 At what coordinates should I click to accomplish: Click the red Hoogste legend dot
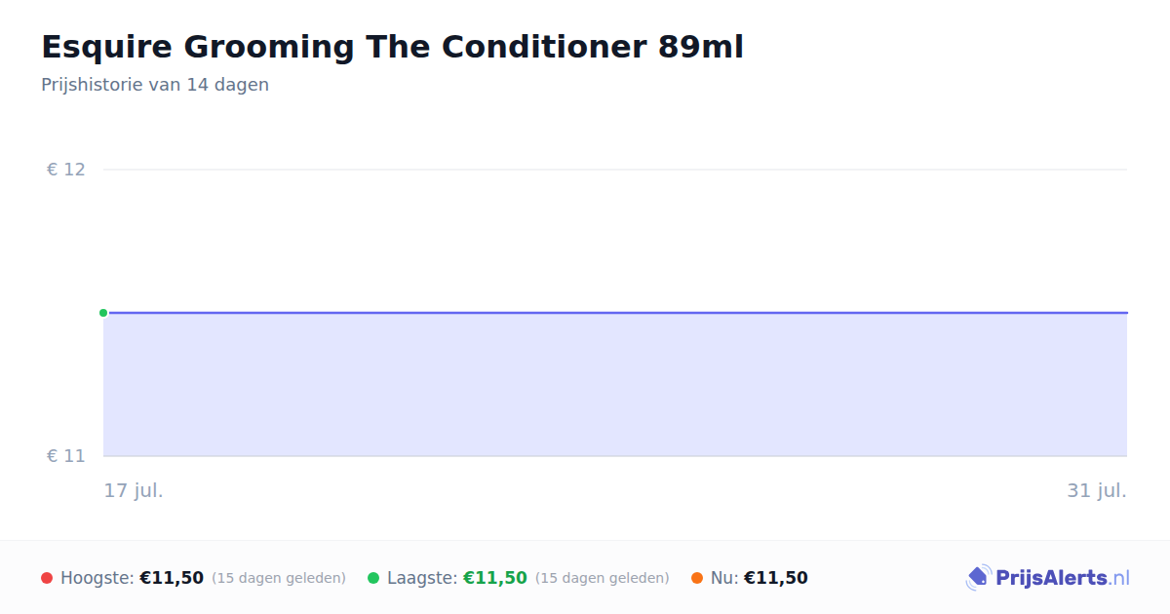click(47, 578)
